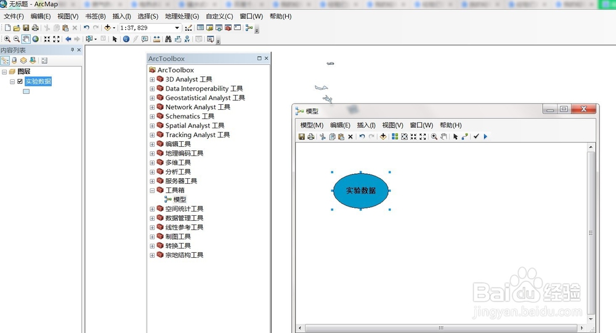Open the 书签(B) menu
This screenshot has height=333, width=616.
click(95, 17)
